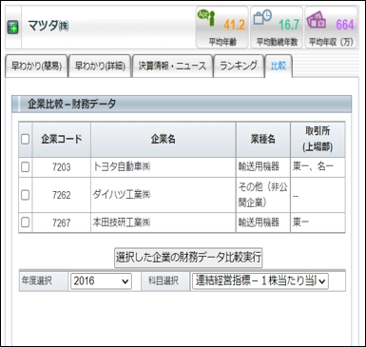Click the 企業コード column header
366x347 pixels.
click(62, 139)
